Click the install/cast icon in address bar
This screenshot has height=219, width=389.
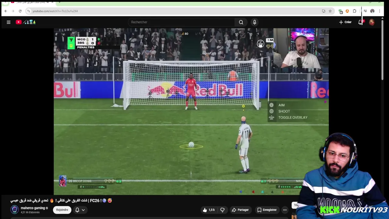click(x=324, y=11)
